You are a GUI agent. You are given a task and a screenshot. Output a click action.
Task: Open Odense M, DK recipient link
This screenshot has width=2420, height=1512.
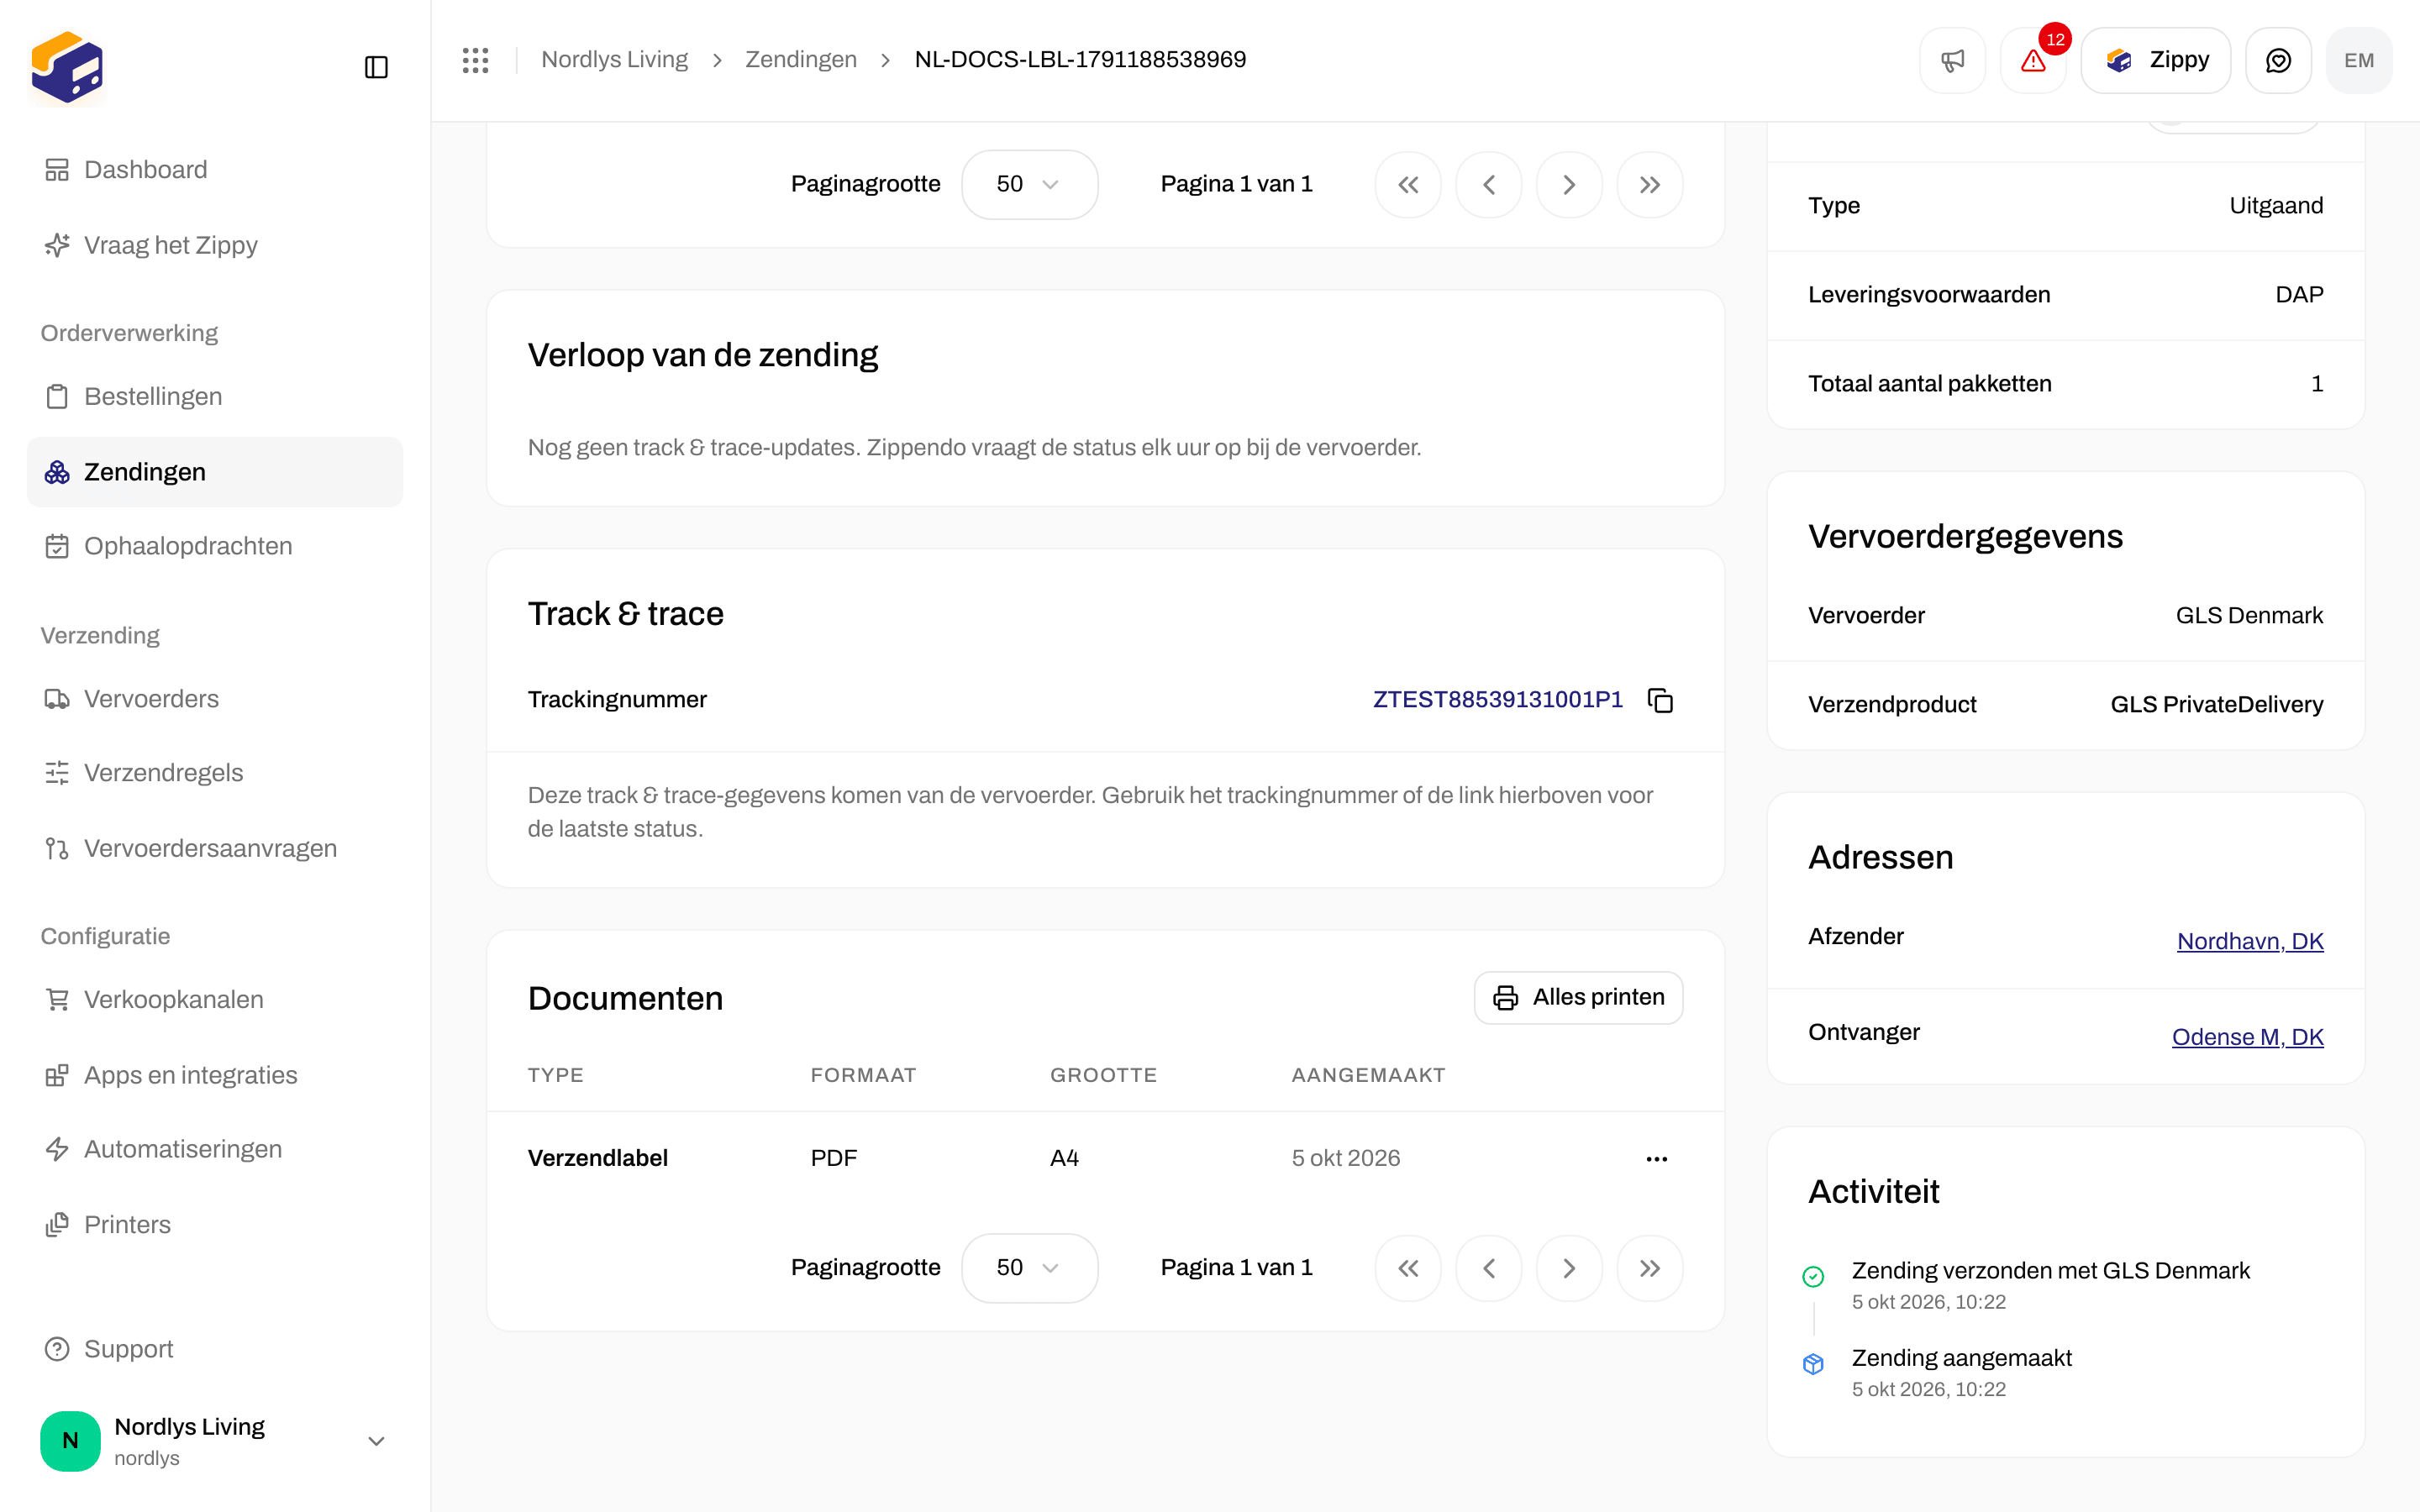(2247, 1037)
